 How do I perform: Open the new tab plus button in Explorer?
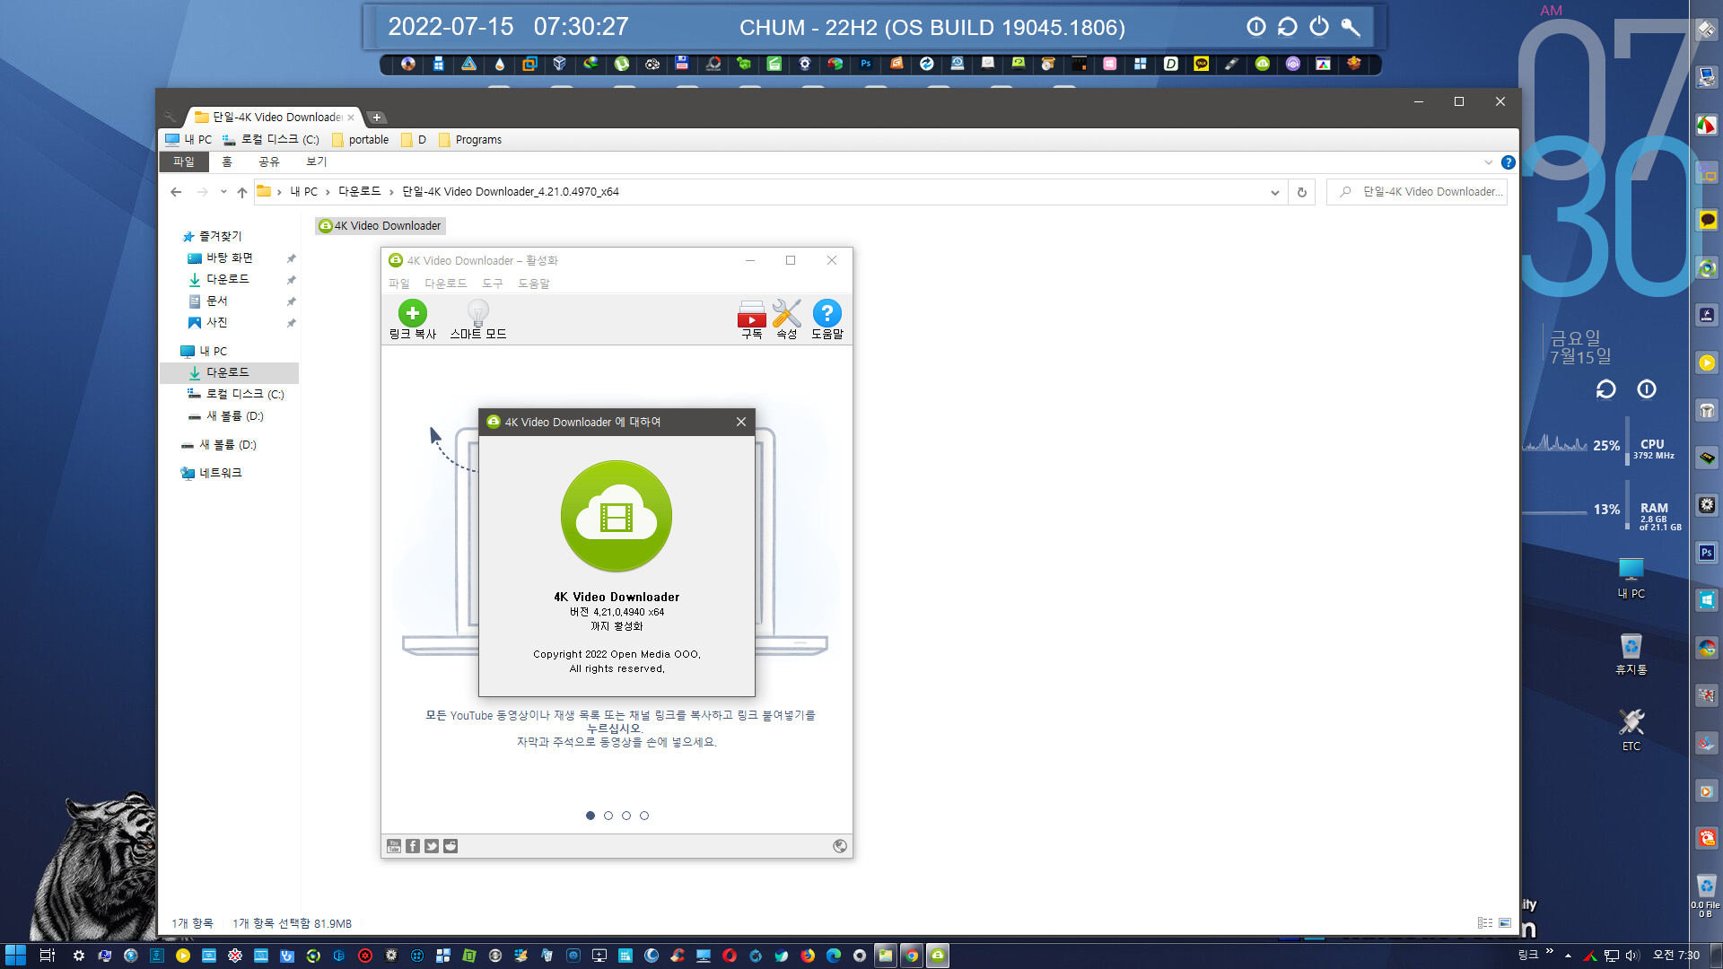click(x=377, y=118)
